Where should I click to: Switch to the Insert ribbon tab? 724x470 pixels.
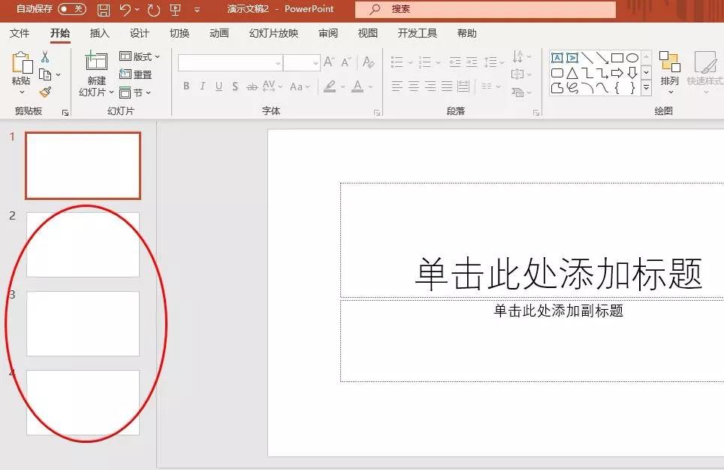[99, 33]
